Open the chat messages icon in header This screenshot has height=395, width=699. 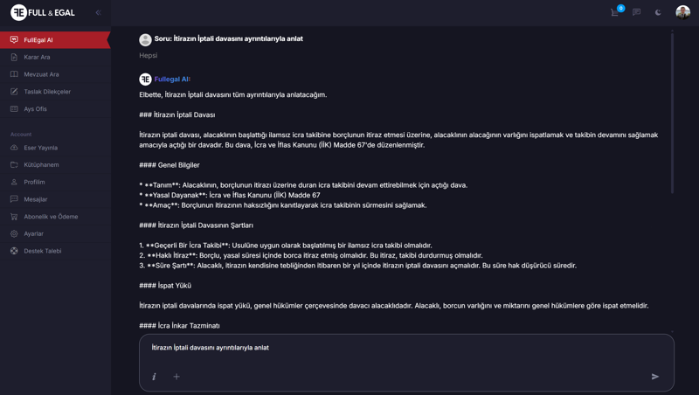pos(636,12)
